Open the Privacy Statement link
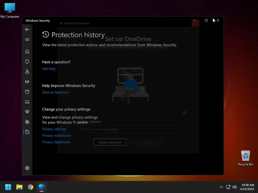This screenshot has height=193, width=258. click(56, 142)
